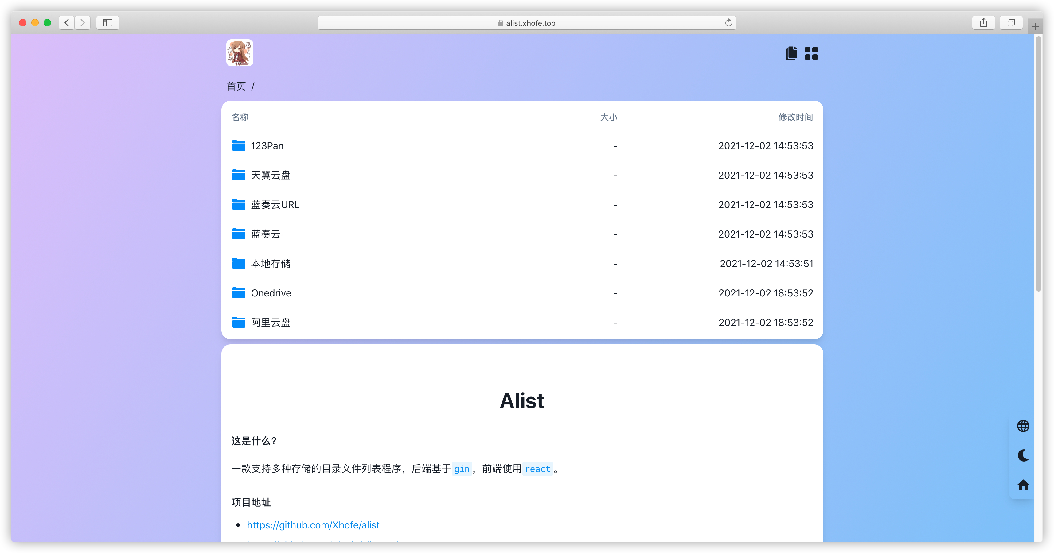This screenshot has height=553, width=1054.
Task: Open the github.com/Xhofe/alist link
Action: [313, 525]
